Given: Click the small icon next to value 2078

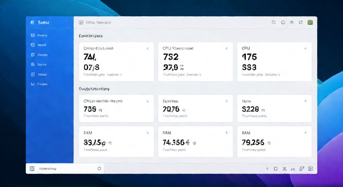Looking at the screenshot, I should (184, 110).
